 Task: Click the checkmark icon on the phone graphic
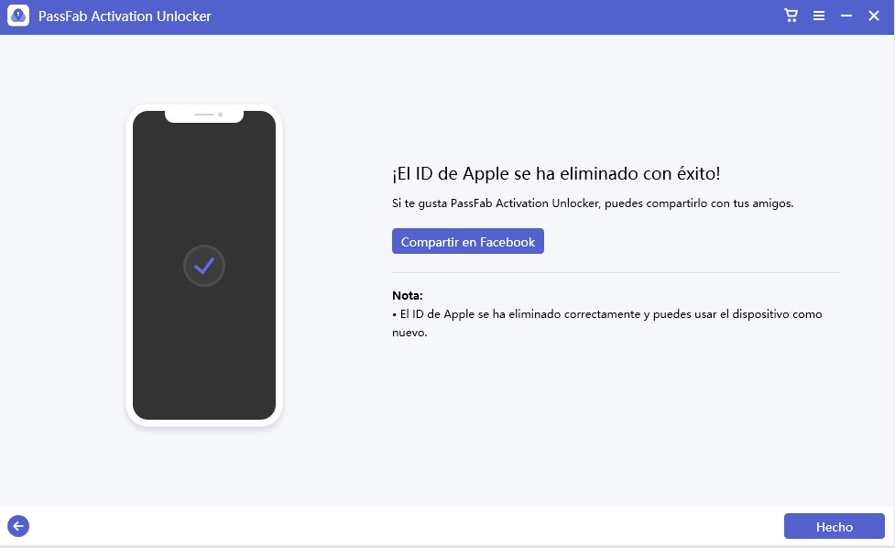pos(203,266)
